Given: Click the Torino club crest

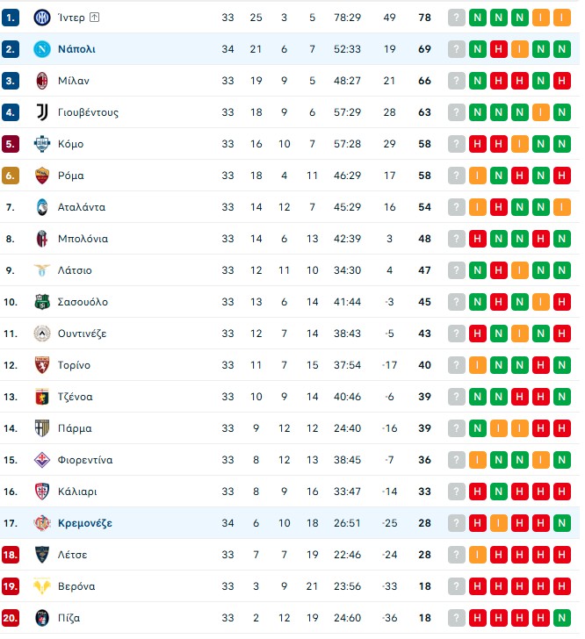Looking at the screenshot, I should [42, 365].
